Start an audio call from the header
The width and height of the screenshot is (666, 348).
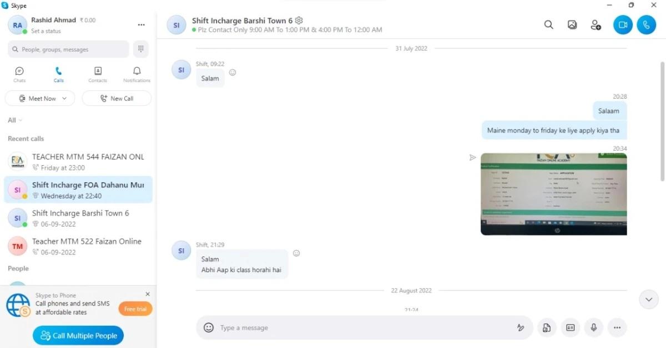pyautogui.click(x=646, y=25)
